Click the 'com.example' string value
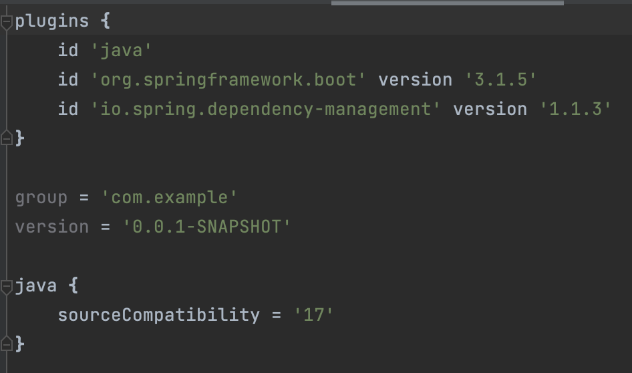The height and width of the screenshot is (373, 632). [169, 198]
